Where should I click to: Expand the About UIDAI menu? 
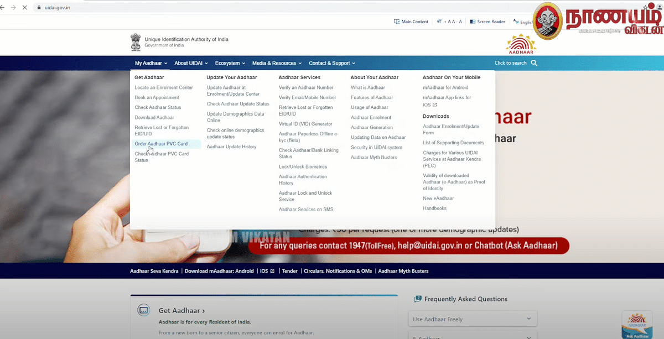191,63
